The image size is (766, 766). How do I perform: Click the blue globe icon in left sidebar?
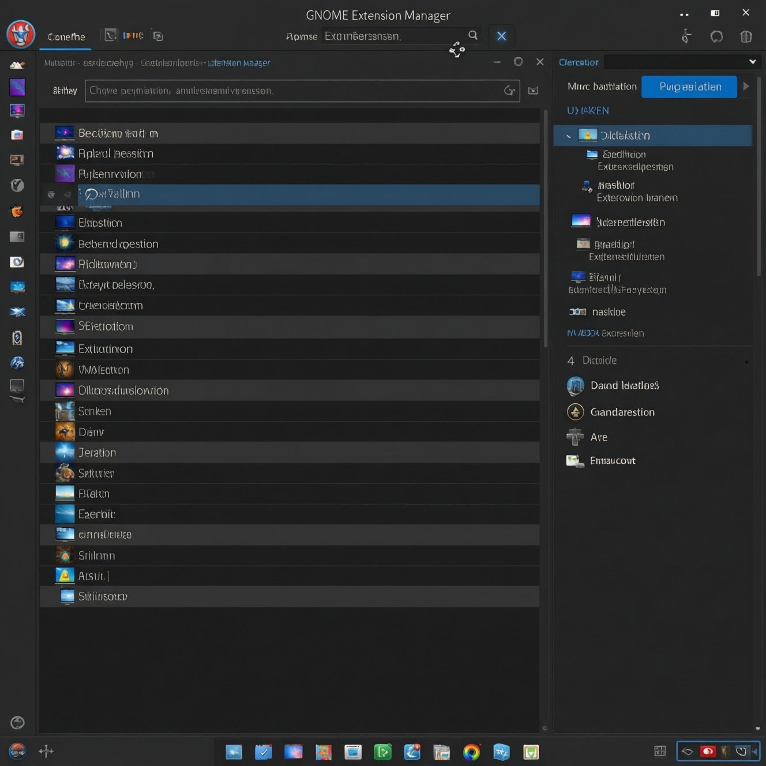pyautogui.click(x=17, y=363)
